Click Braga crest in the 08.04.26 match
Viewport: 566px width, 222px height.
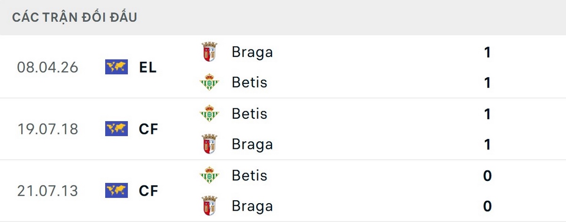click(209, 52)
